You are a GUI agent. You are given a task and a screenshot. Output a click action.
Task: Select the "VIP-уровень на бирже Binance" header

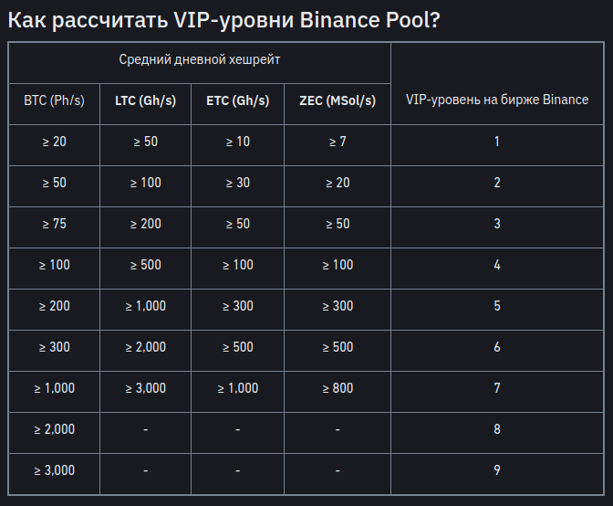(x=496, y=100)
